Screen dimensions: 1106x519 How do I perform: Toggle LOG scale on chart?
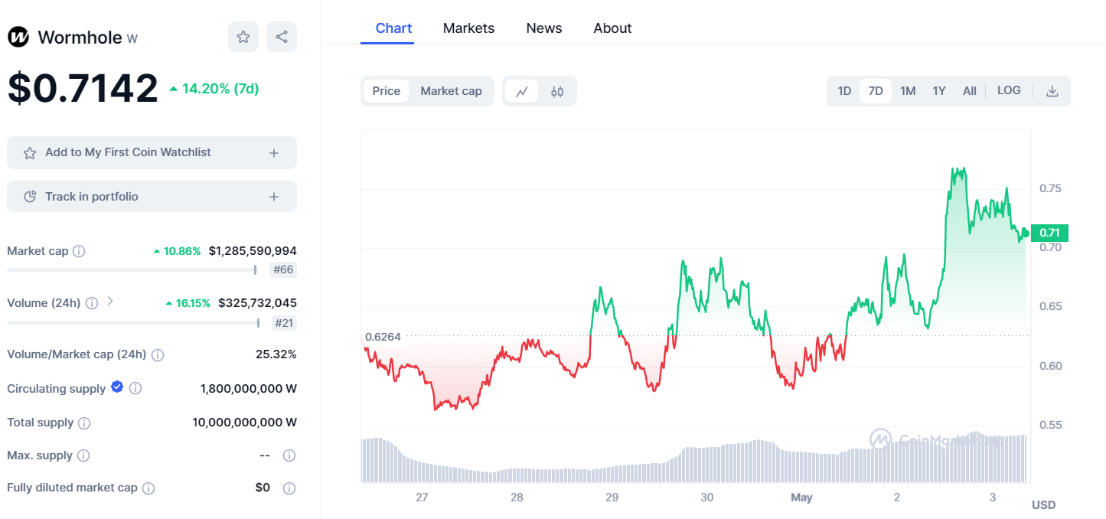[1009, 90]
